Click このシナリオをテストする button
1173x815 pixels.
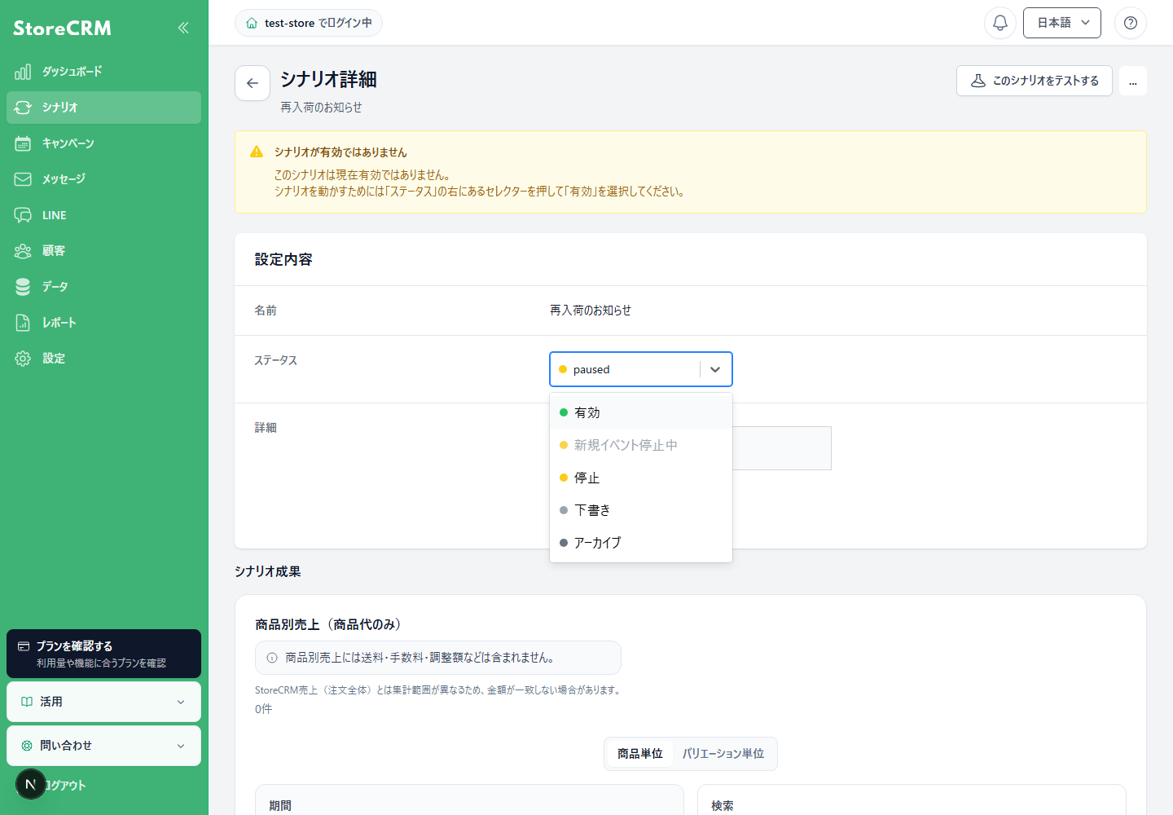pos(1035,81)
